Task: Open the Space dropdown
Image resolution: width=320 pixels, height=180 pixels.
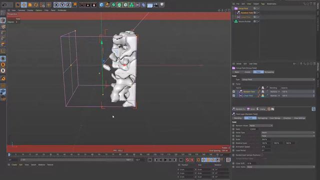Action: (288, 136)
